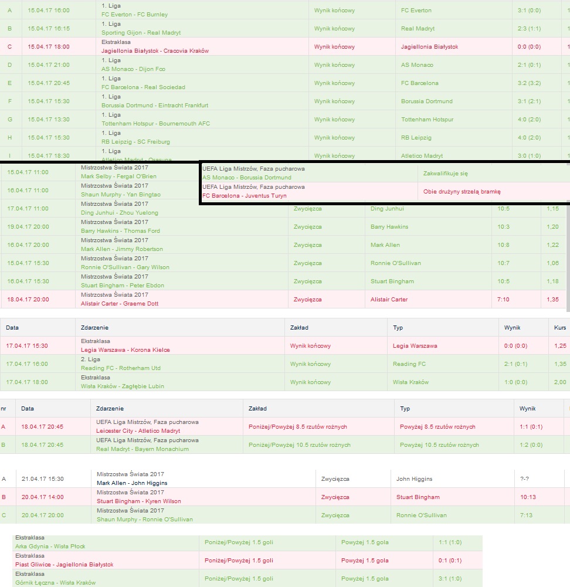Open Mark Allen - John Higgins match
Screen dimensions: 570x587
tap(132, 483)
